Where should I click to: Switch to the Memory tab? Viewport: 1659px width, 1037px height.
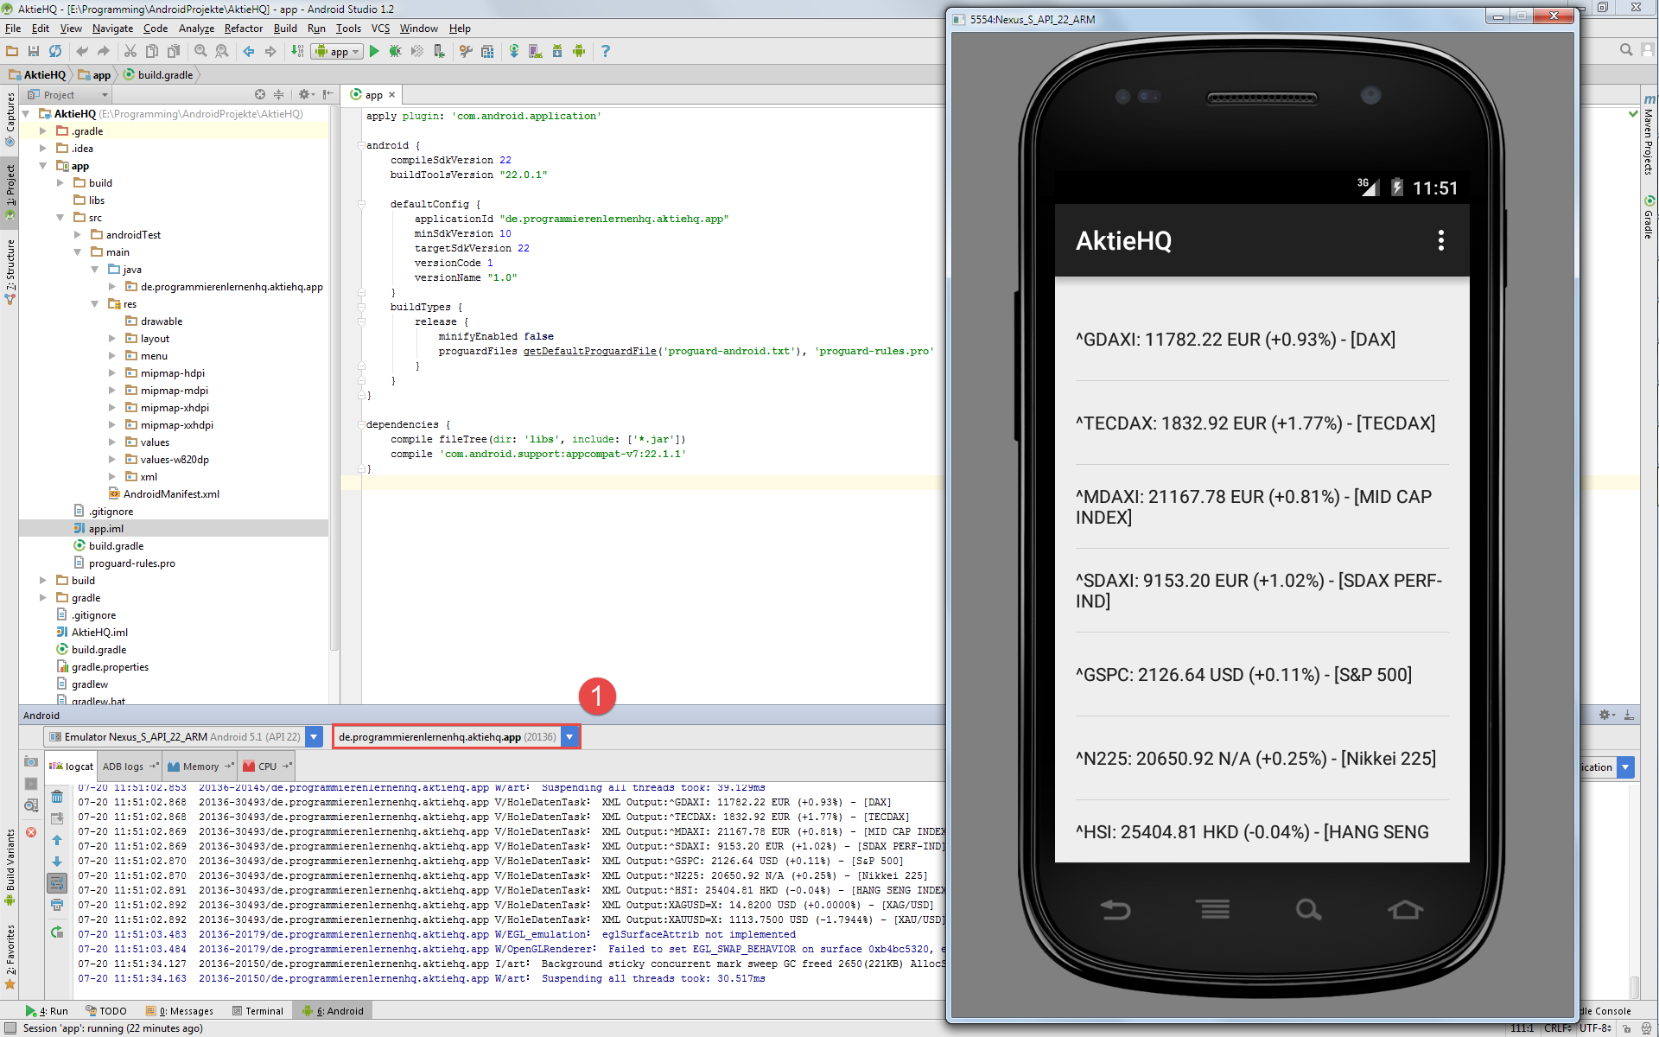[x=200, y=767]
